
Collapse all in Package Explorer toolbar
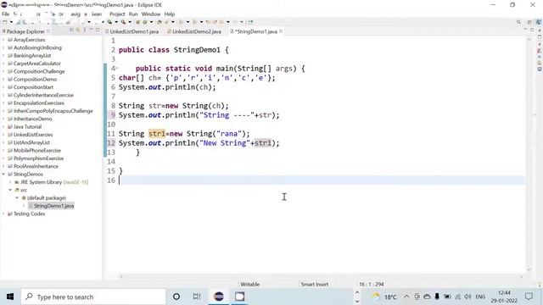coord(71,30)
